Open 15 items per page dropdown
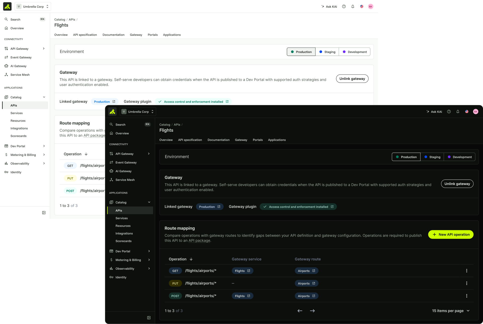483x324 pixels. pos(451,311)
